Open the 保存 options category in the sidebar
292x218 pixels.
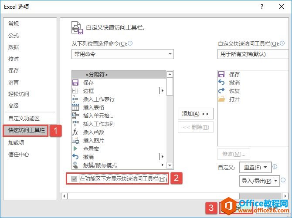click(x=14, y=70)
